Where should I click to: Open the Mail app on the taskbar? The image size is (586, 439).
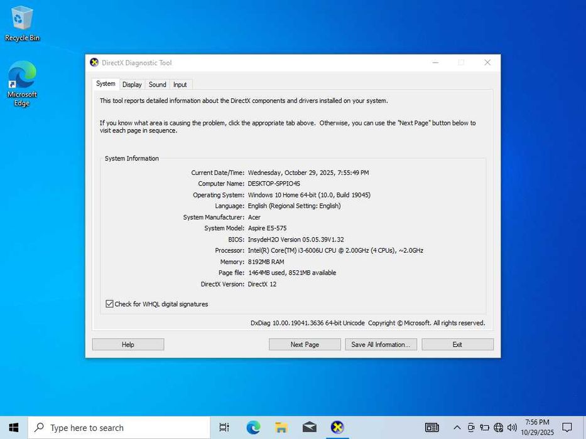pyautogui.click(x=310, y=428)
